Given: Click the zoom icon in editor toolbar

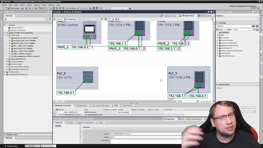Looking at the screenshot, I should (x=116, y=19).
